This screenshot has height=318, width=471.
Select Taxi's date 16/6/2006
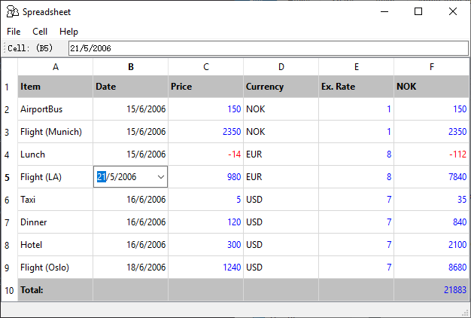[131, 200]
